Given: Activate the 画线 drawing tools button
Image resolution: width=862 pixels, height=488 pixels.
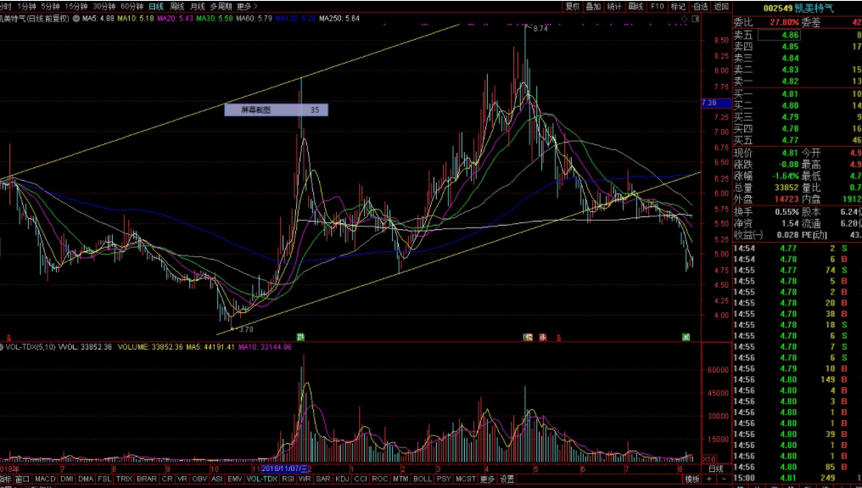Looking at the screenshot, I should click(635, 7).
